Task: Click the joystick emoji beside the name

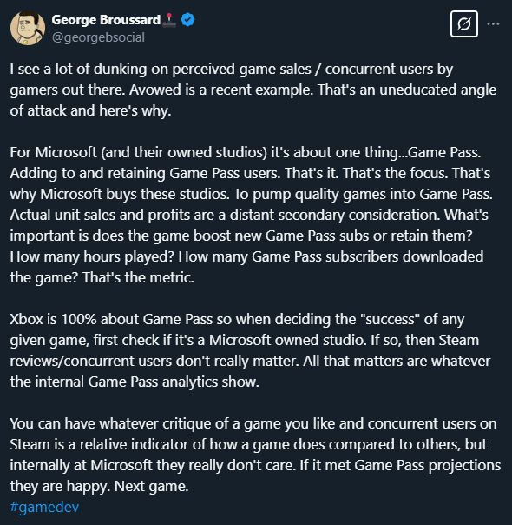Action: [x=170, y=20]
